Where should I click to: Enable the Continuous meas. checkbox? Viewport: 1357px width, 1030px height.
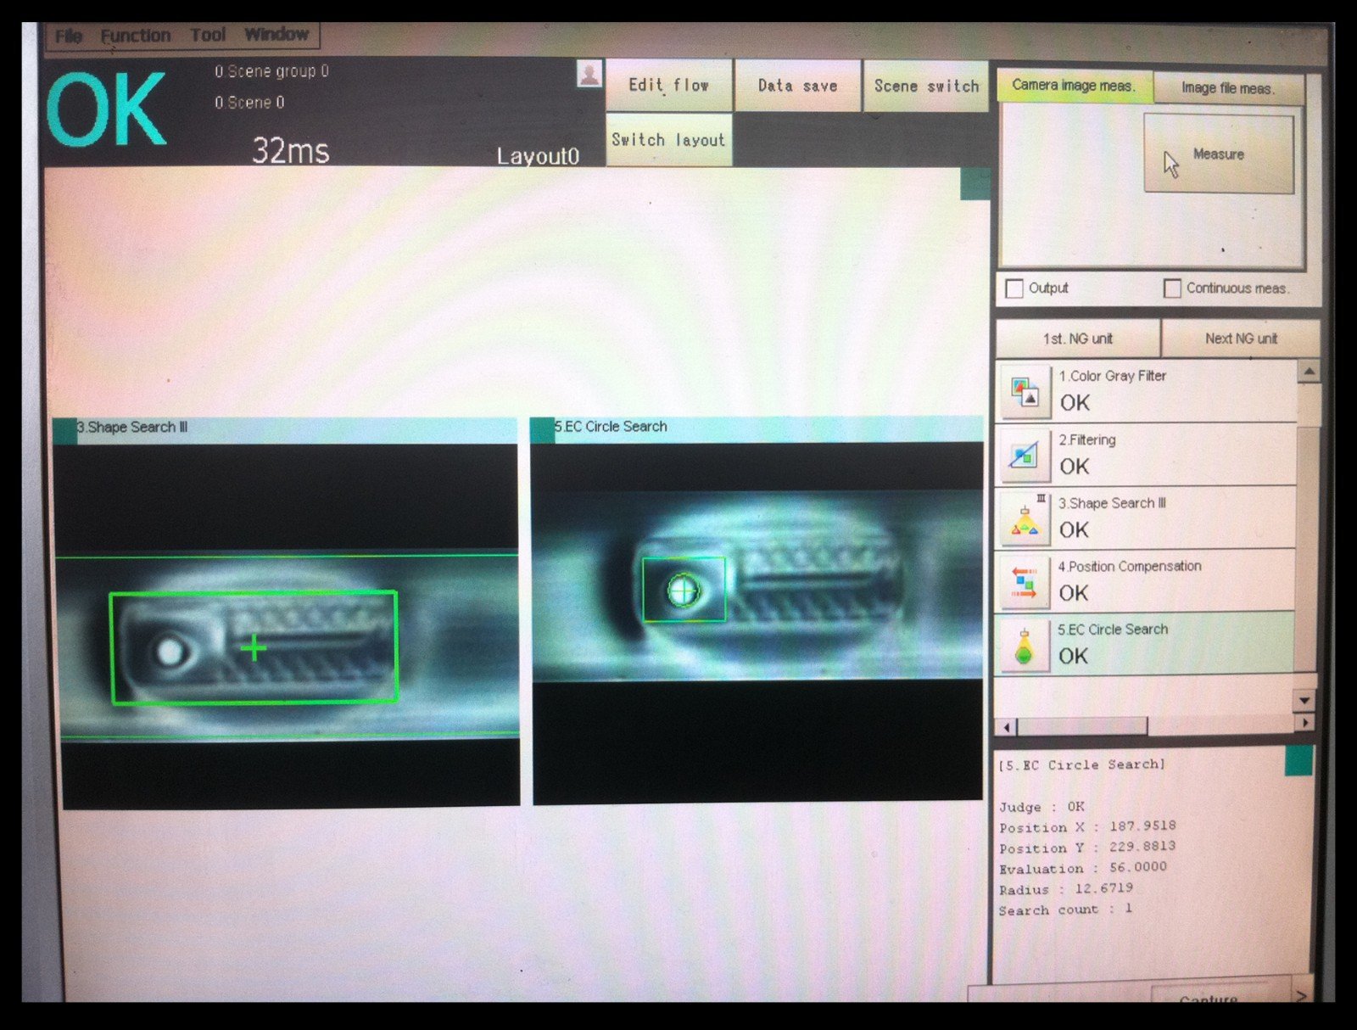1172,288
